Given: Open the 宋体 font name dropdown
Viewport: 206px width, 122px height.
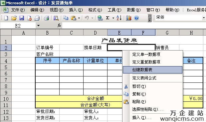Looking at the screenshot, I should [204, 18].
